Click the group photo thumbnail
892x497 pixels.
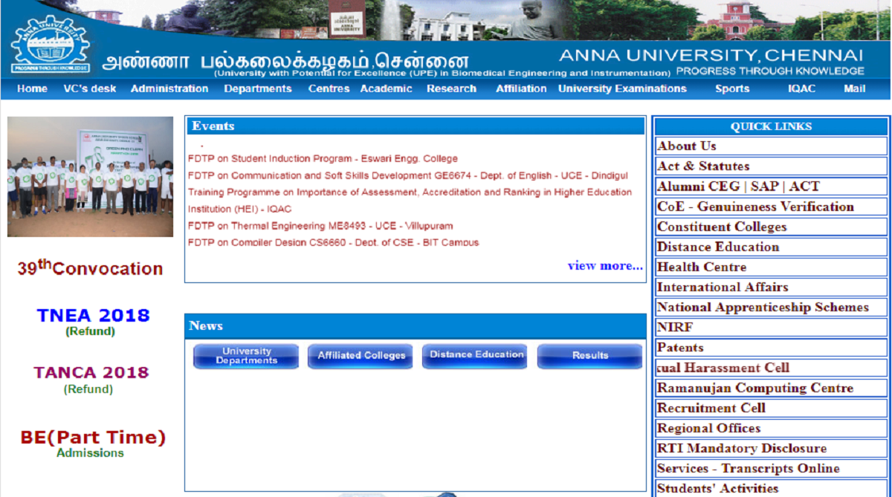tap(90, 177)
